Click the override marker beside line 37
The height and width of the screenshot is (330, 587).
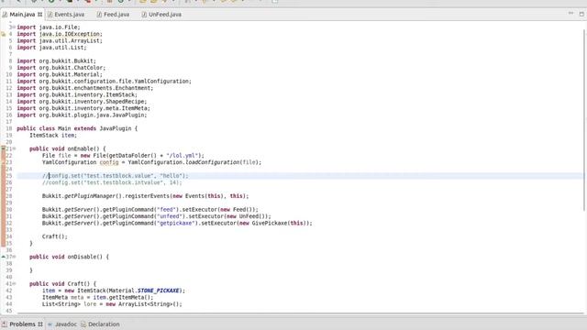click(4, 257)
